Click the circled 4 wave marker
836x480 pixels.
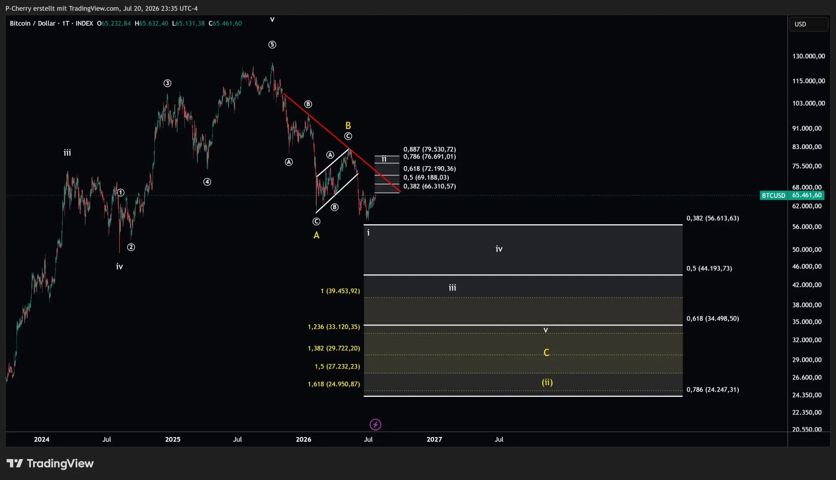(207, 182)
